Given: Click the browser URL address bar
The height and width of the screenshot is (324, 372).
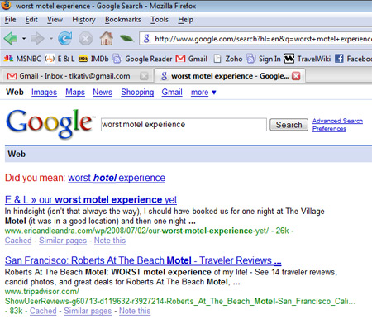Looking at the screenshot, I should 255,39.
